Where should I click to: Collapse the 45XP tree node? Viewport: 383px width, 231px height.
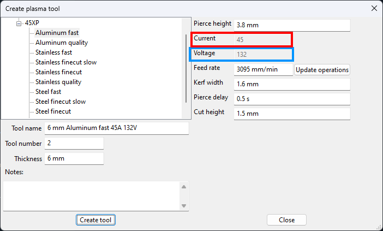pyautogui.click(x=20, y=23)
